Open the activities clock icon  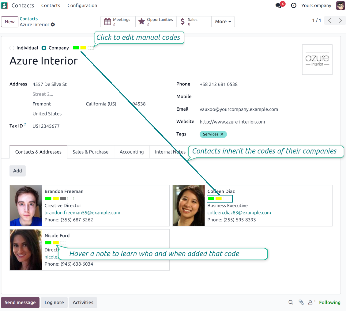coord(293,6)
